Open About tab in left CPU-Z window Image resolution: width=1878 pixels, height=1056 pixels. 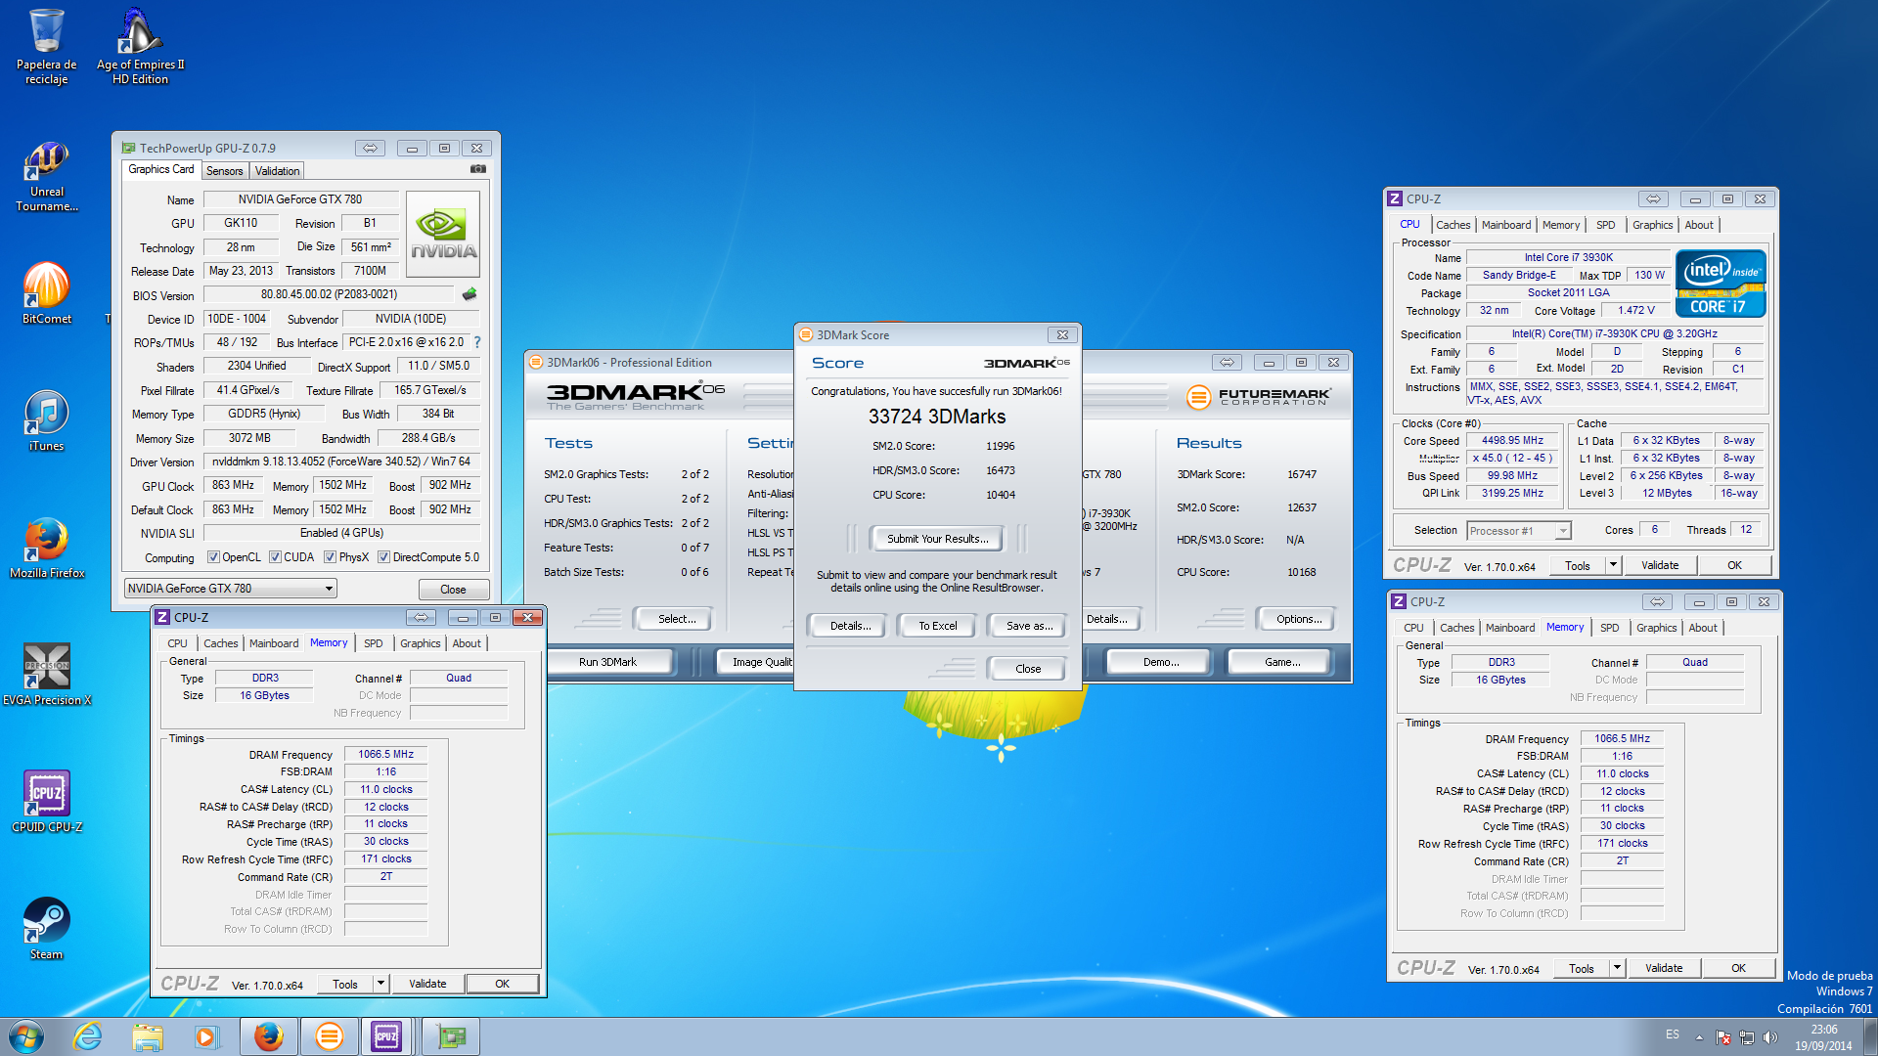(467, 643)
